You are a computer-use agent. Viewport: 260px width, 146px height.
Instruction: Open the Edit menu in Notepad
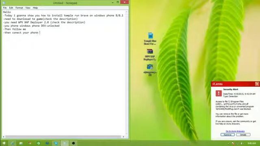(x=11, y=8)
